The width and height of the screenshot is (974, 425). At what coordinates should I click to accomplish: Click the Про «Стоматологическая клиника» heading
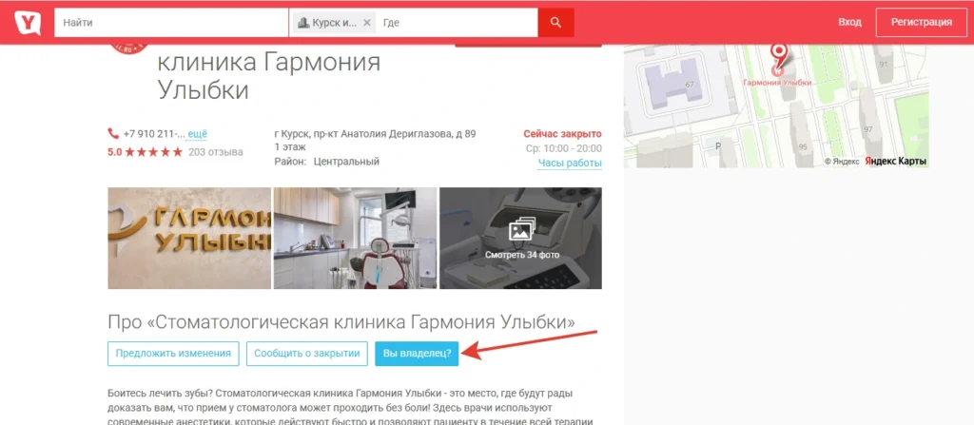pyautogui.click(x=341, y=322)
